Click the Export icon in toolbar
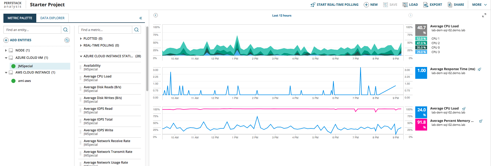 tap(426, 5)
